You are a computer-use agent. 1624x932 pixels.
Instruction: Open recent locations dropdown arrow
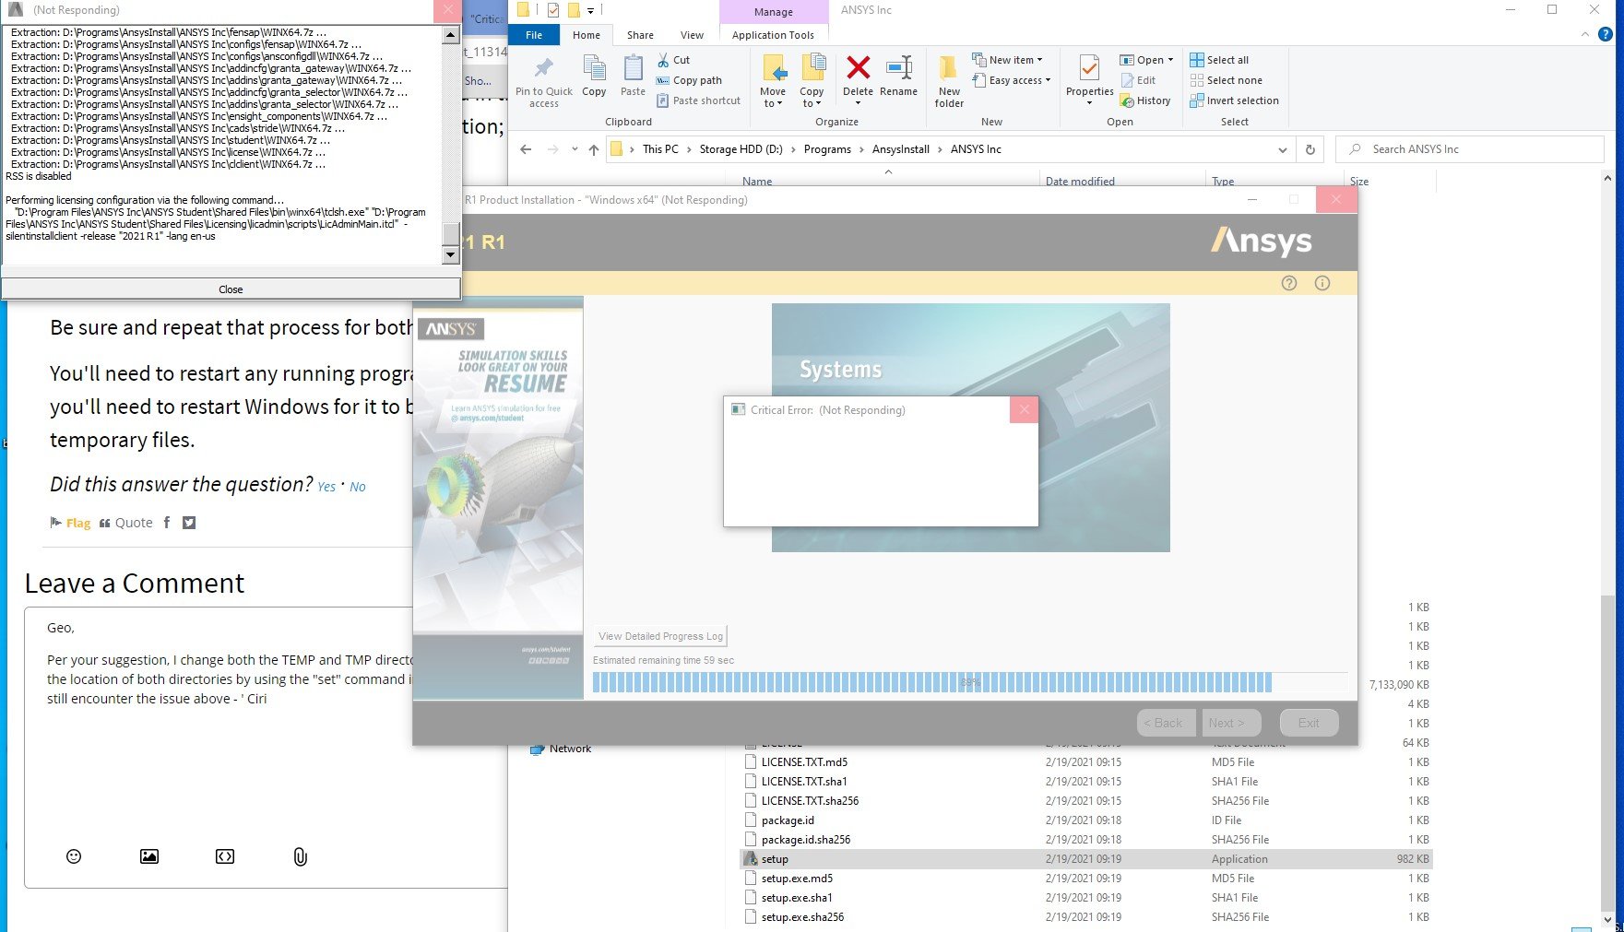[575, 149]
